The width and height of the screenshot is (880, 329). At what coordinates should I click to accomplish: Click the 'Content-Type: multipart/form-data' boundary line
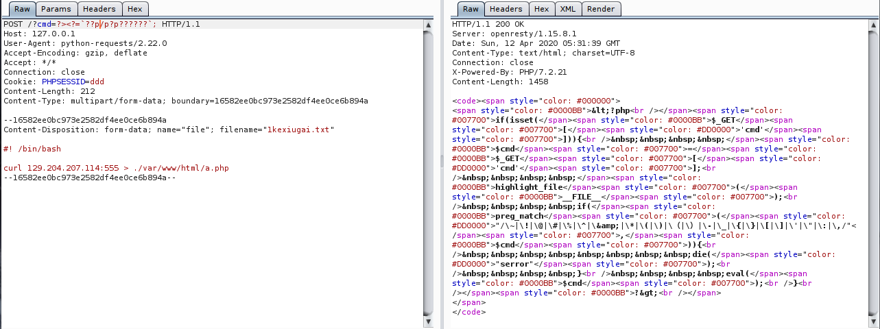[x=186, y=101]
